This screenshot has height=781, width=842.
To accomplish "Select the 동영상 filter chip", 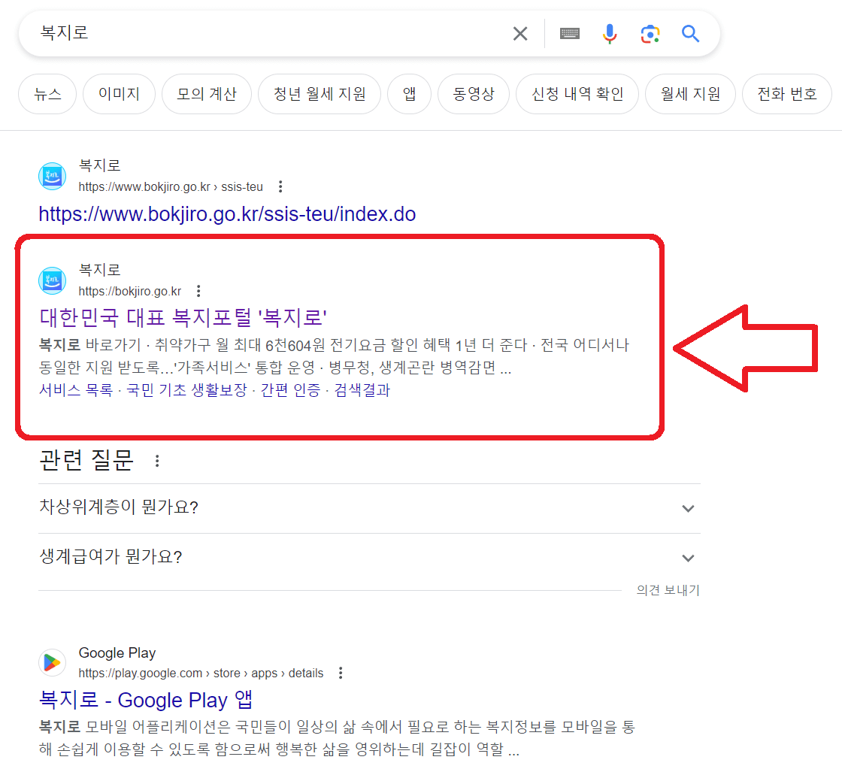I will pos(473,94).
